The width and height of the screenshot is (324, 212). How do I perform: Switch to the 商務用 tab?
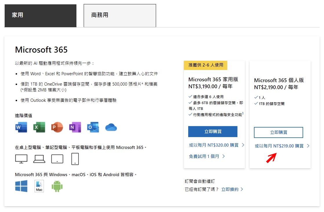click(120, 15)
